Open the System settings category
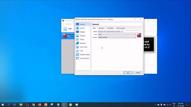This screenshot has height=107, width=191. click(83, 28)
